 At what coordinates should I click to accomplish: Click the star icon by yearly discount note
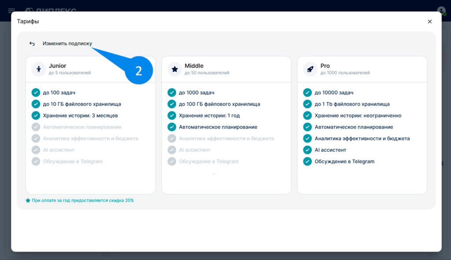[x=28, y=201]
